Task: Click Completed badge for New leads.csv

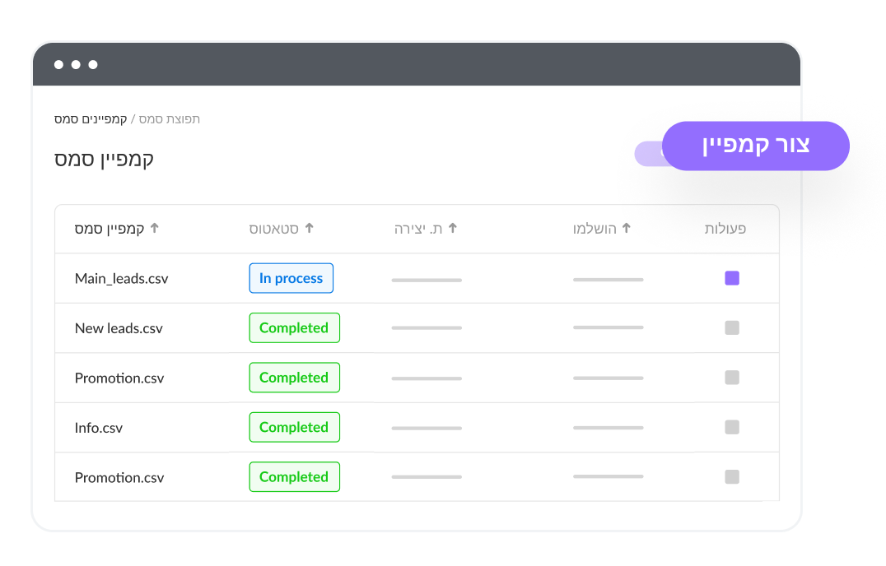Action: (x=295, y=328)
